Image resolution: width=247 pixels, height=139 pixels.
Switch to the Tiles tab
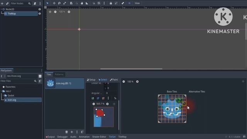(49, 75)
